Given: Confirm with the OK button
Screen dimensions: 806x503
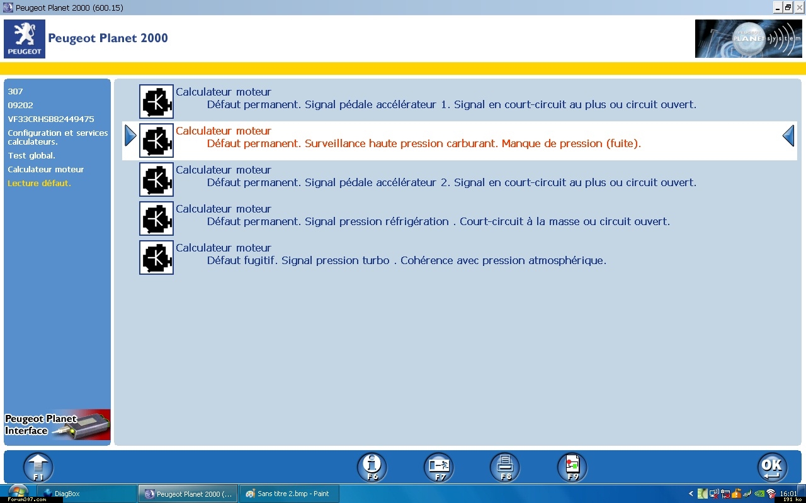Looking at the screenshot, I should (x=772, y=468).
